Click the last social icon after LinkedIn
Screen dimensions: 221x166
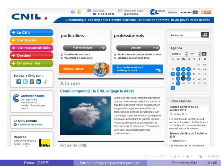click(45, 81)
